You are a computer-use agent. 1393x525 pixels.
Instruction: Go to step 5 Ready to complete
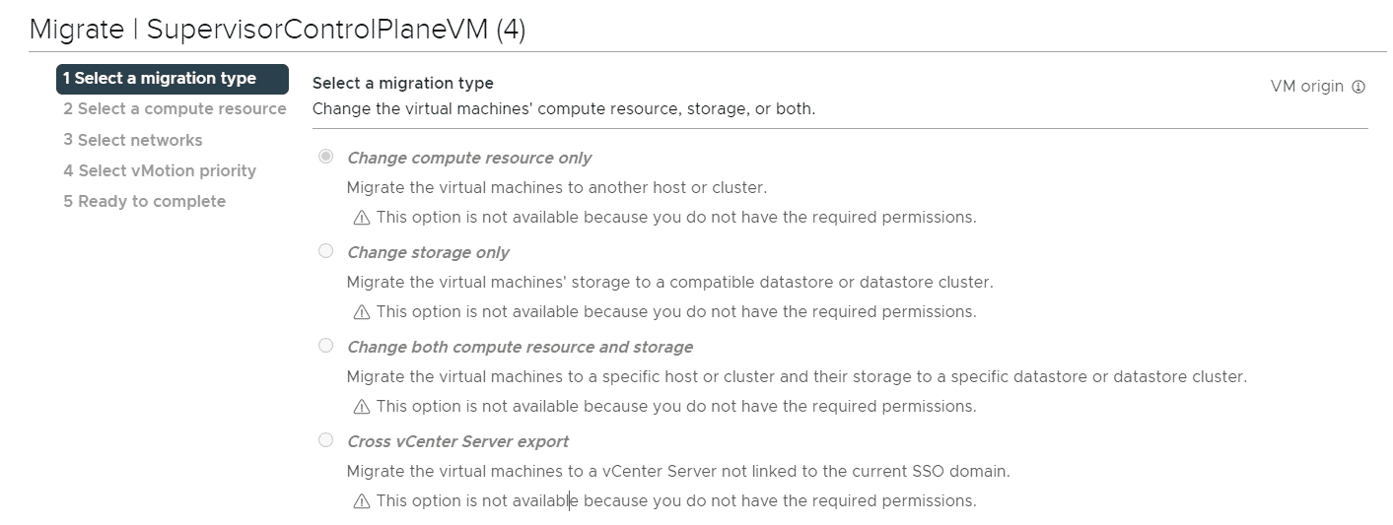145,201
